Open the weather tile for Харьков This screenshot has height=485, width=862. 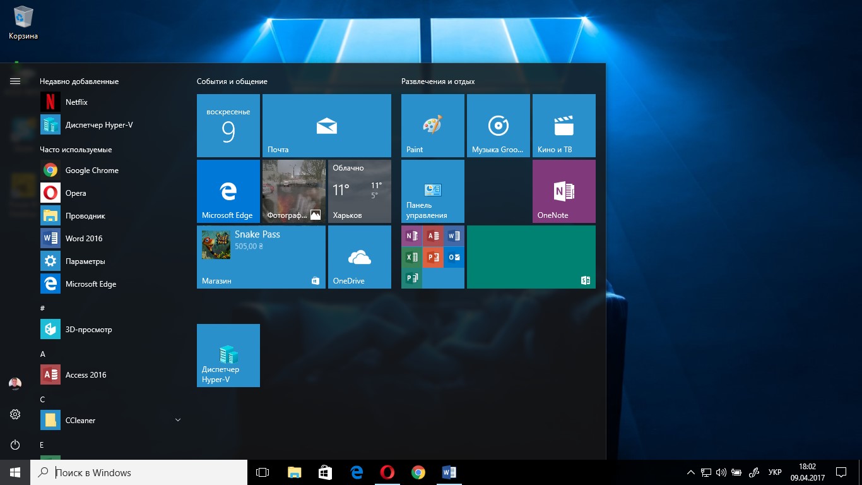pyautogui.click(x=360, y=191)
